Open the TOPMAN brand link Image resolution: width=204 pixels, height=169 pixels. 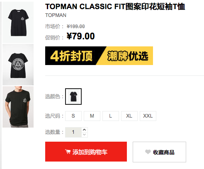[x=56, y=15]
